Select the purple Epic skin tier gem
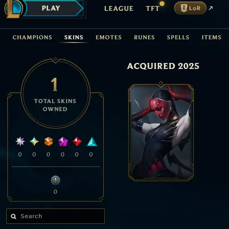 click(63, 142)
